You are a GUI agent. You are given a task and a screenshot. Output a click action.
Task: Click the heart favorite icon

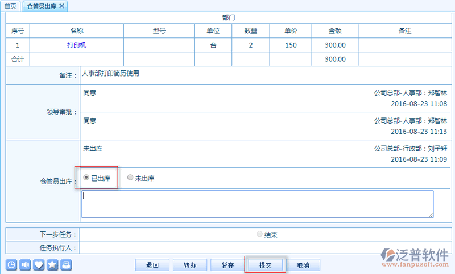click(39, 265)
